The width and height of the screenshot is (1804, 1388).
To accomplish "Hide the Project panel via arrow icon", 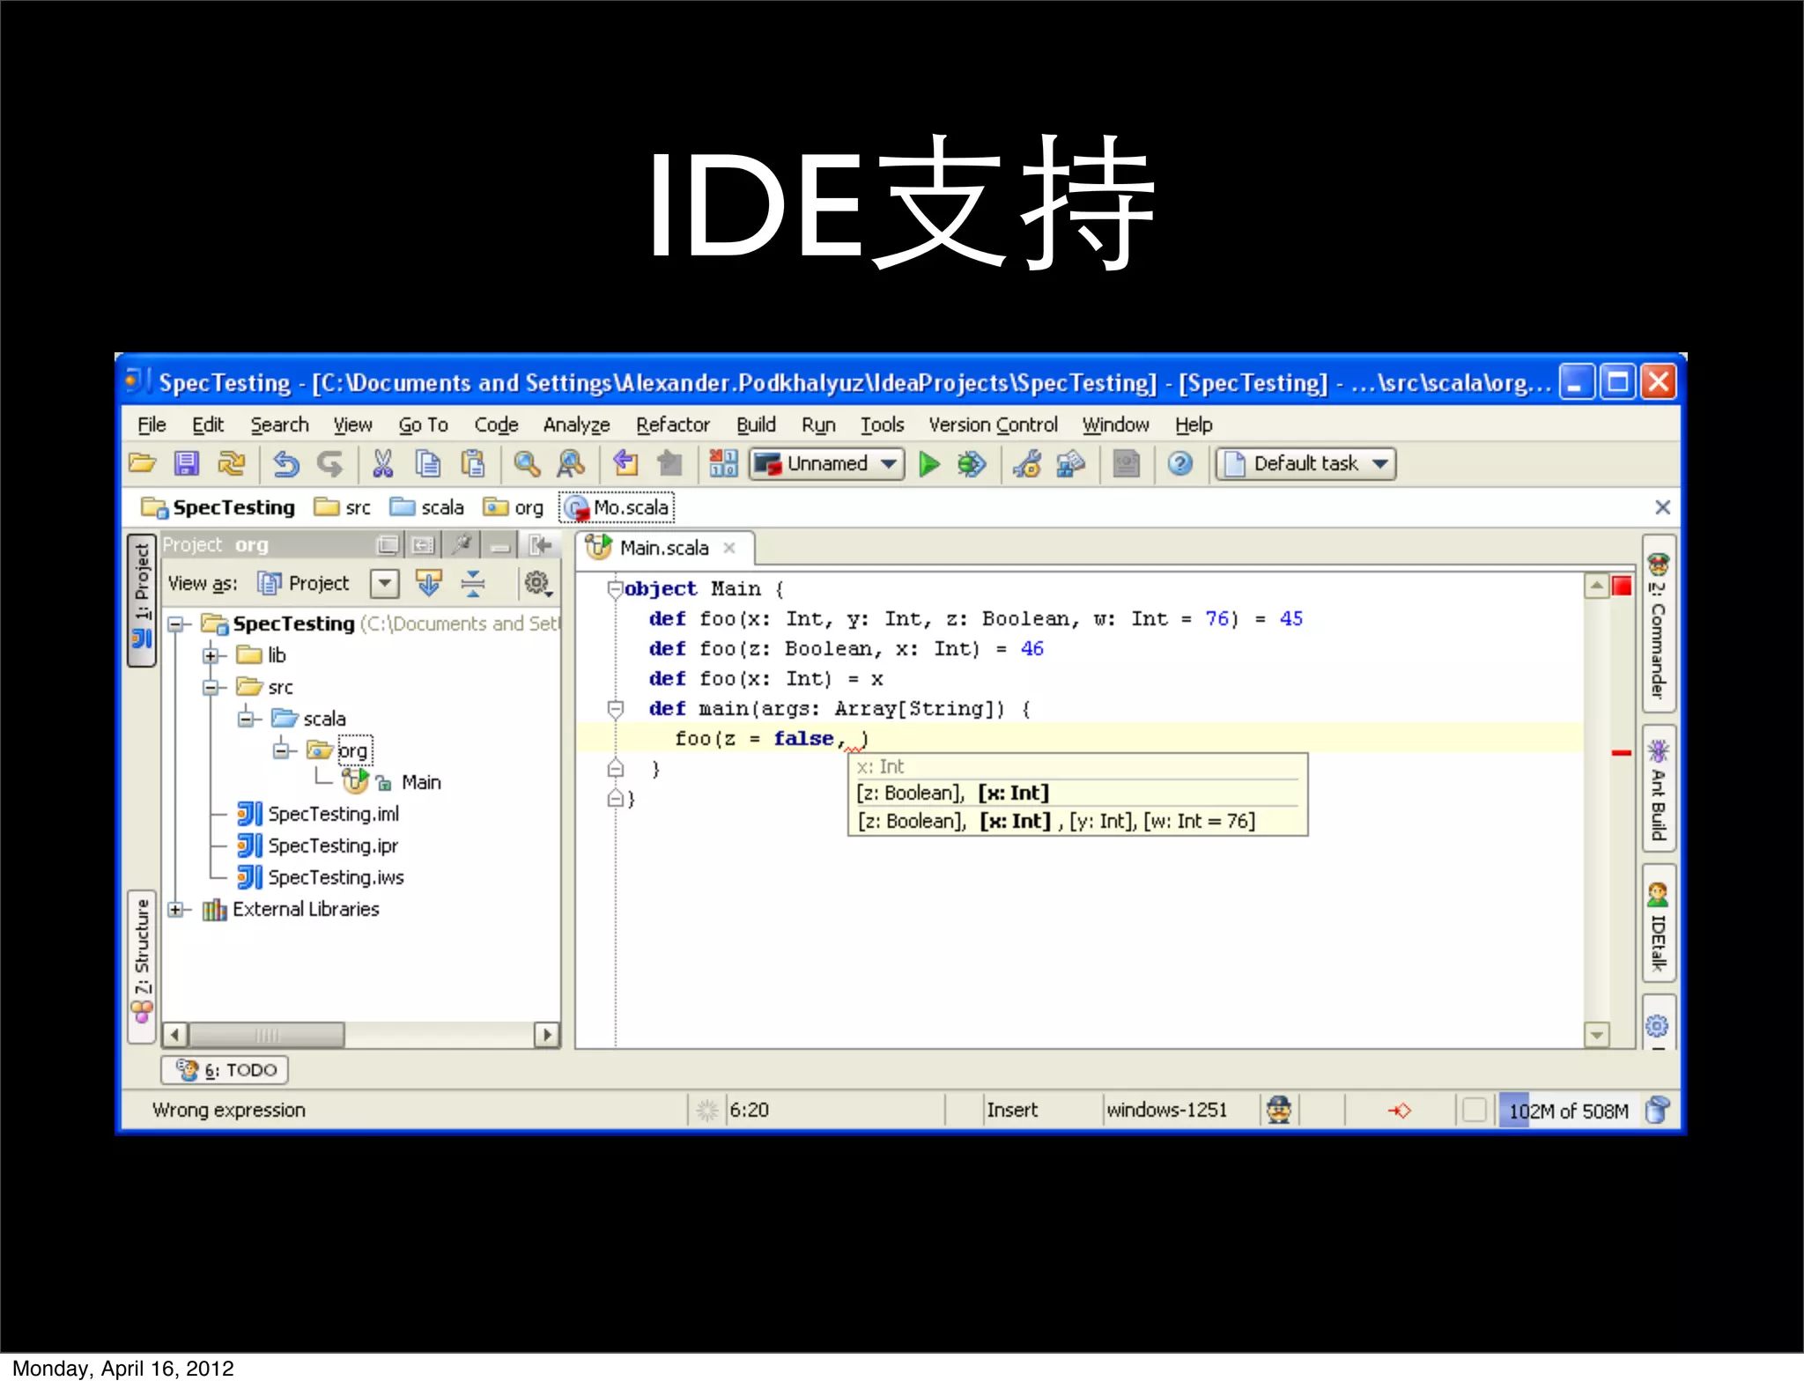I will (x=539, y=545).
